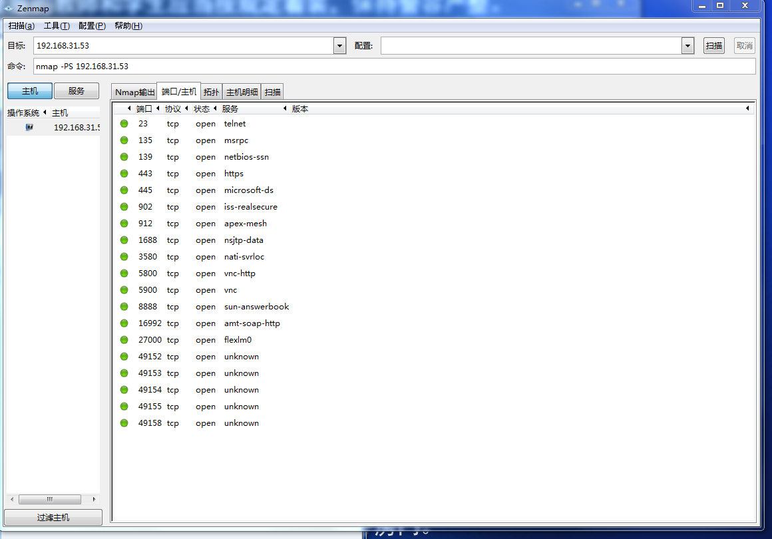This screenshot has height=539, width=772.
Task: Click the green icon for port 49158
Action: 124,423
